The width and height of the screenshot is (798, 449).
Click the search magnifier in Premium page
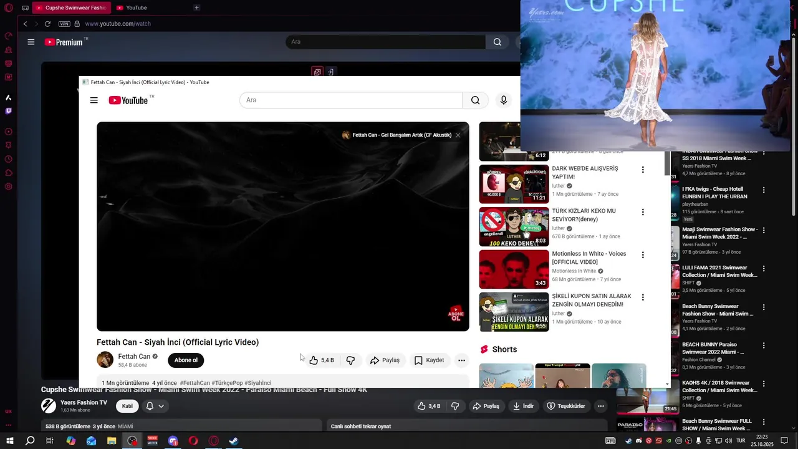click(x=497, y=42)
